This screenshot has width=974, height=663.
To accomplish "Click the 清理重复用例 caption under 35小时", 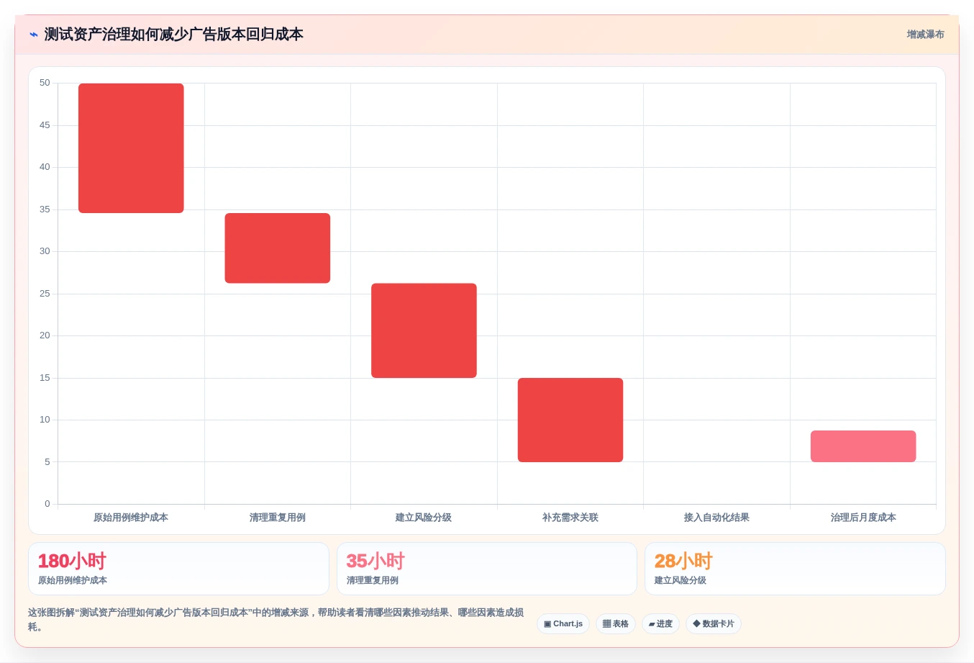I will pyautogui.click(x=373, y=580).
